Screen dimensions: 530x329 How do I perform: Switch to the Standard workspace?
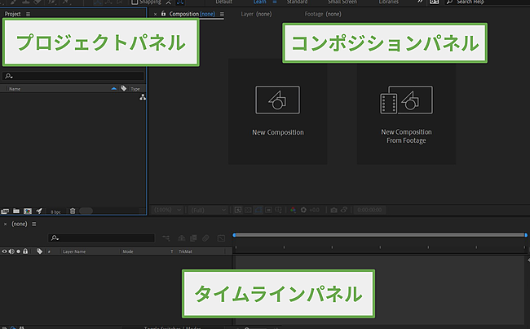coord(297,2)
